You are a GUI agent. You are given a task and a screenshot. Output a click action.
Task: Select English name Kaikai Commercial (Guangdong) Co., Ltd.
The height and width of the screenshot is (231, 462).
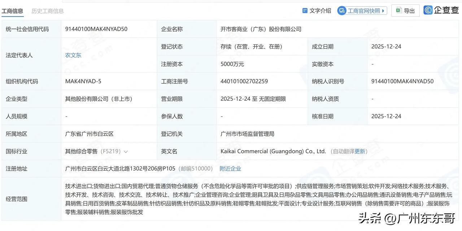(x=273, y=151)
